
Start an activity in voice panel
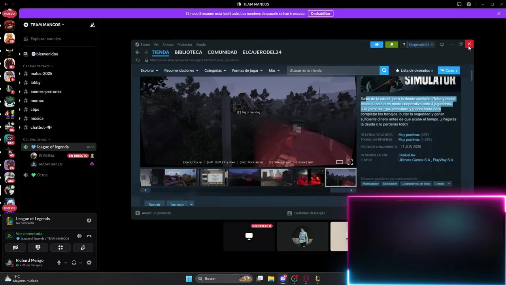pos(60,247)
